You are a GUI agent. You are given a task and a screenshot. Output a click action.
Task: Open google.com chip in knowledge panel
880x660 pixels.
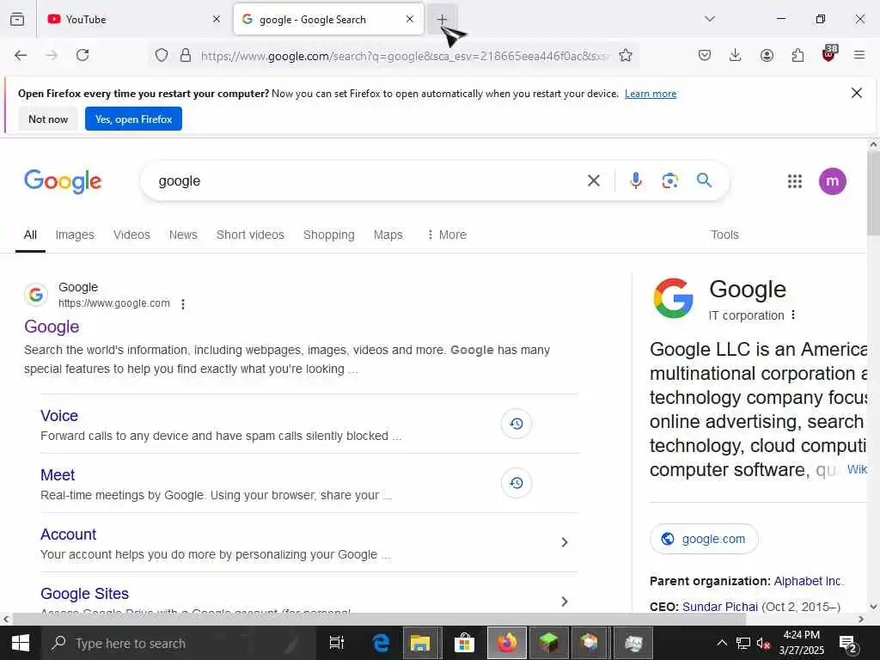coord(704,539)
